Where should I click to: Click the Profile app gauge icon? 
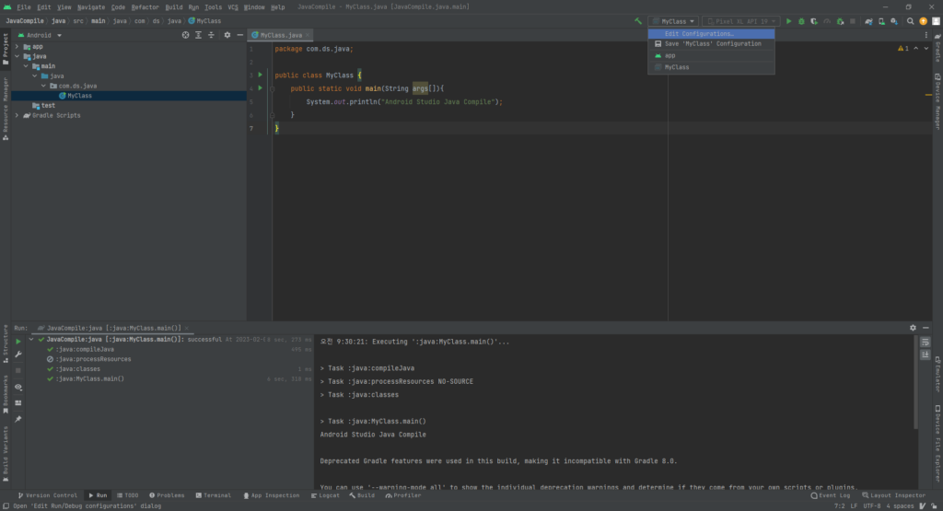[827, 21]
